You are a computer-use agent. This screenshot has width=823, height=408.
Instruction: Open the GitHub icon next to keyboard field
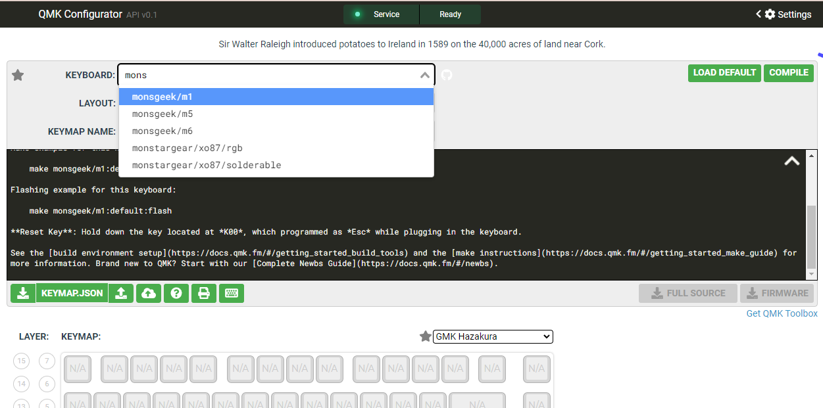pyautogui.click(x=447, y=75)
